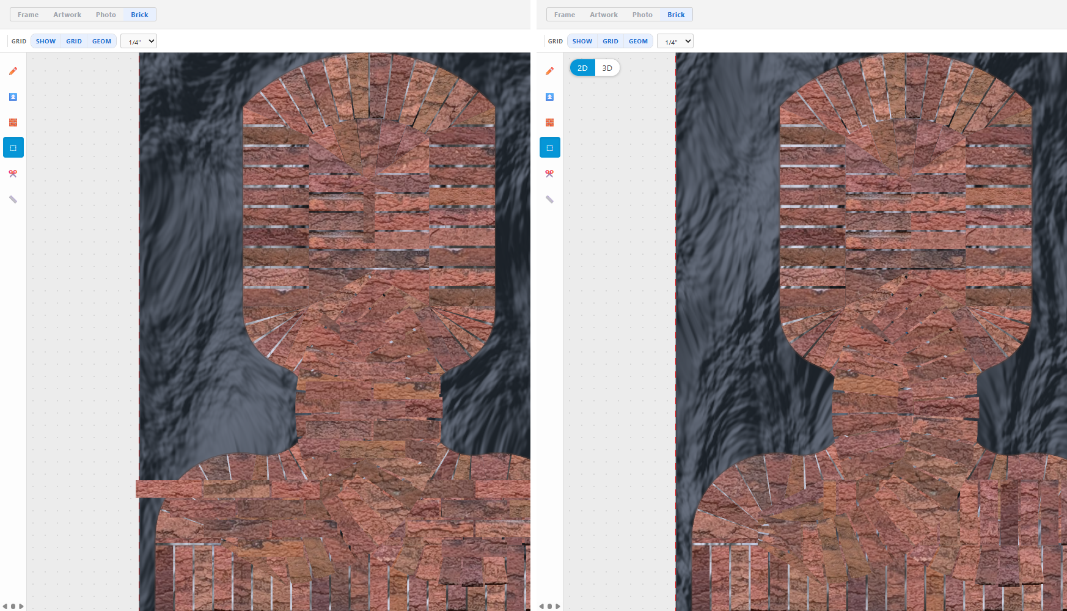This screenshot has width=1067, height=611.
Task: Switch to Photo tab in left panel
Action: tap(106, 15)
